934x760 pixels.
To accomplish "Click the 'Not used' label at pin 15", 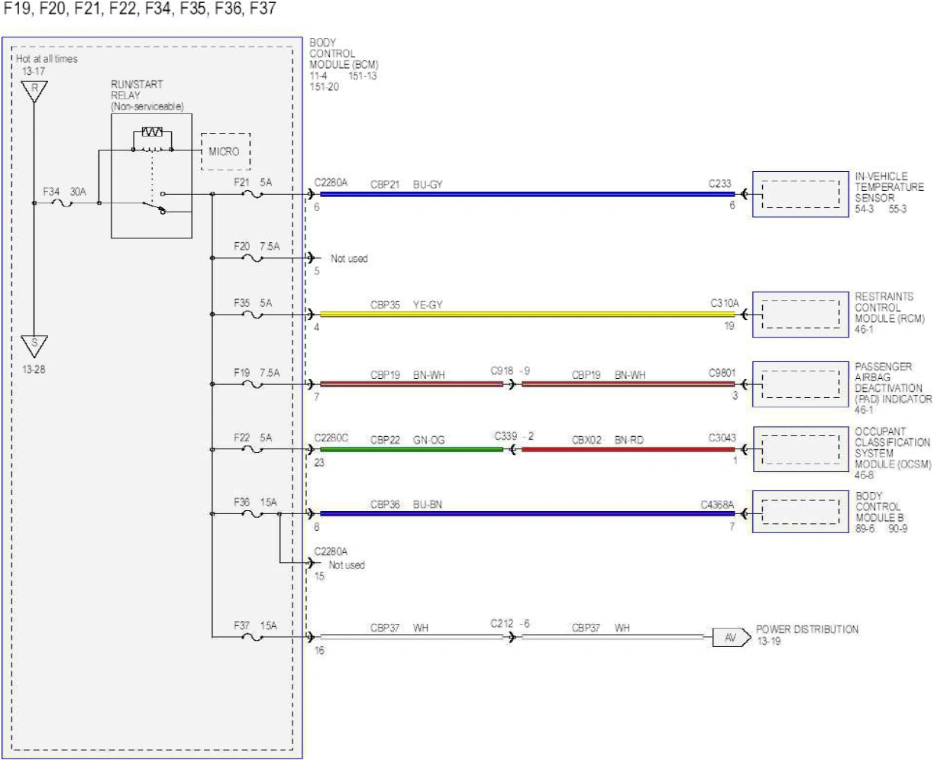I will coord(347,565).
